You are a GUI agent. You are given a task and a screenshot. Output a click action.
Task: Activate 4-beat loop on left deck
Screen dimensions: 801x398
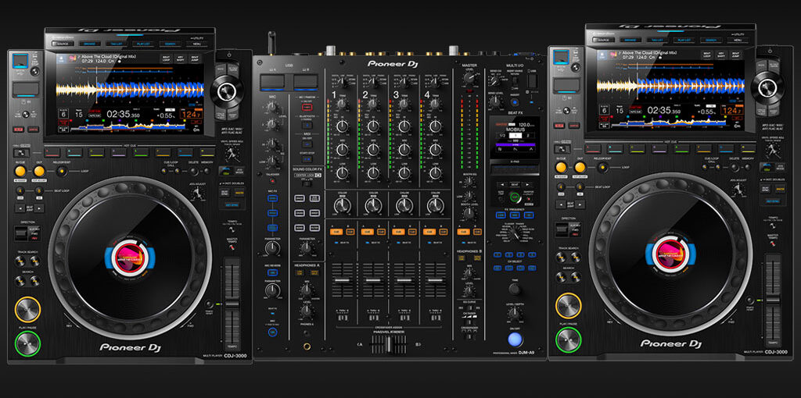click(x=20, y=190)
